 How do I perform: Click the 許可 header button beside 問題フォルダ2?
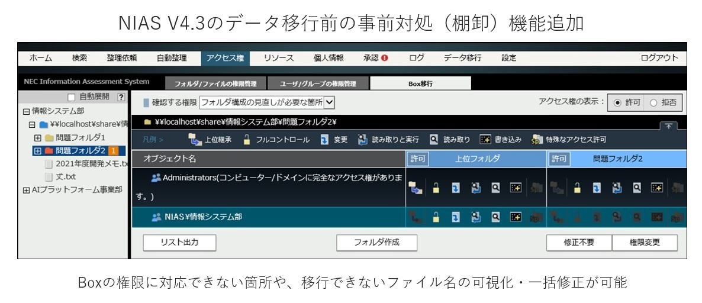559,159
